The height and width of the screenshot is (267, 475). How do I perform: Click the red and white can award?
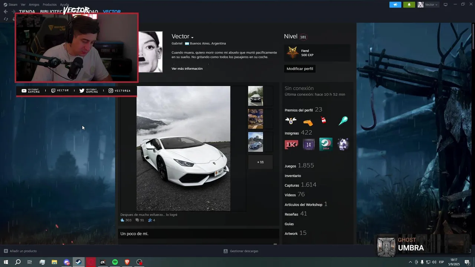(324, 120)
